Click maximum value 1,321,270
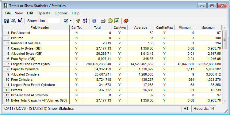230x115 pixels. click(213, 80)
